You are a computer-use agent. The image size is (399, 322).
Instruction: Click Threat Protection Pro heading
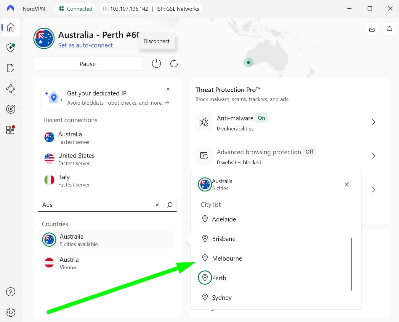pos(228,90)
